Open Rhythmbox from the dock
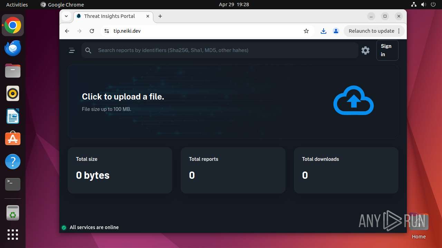Screen dimensions: 442x248 (13, 93)
